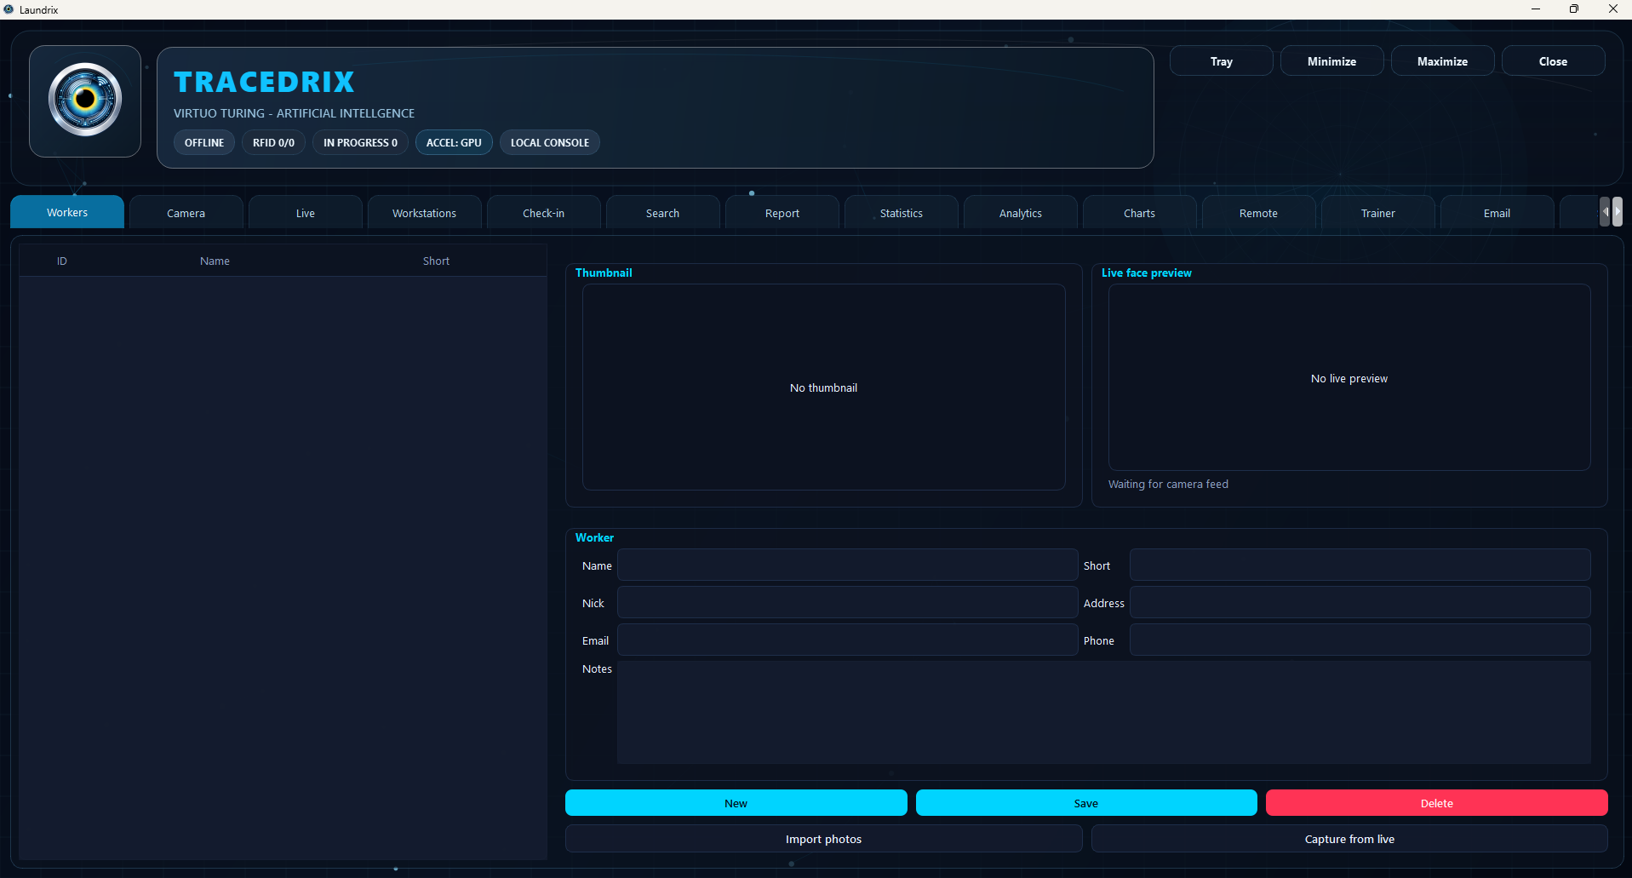Click Import photos
Screen dimensions: 1632x878
click(822, 838)
